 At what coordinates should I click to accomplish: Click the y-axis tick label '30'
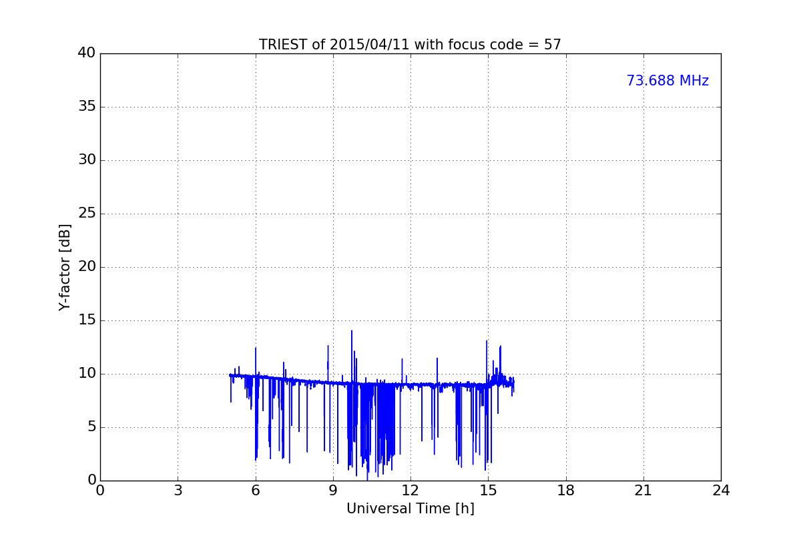pos(87,160)
